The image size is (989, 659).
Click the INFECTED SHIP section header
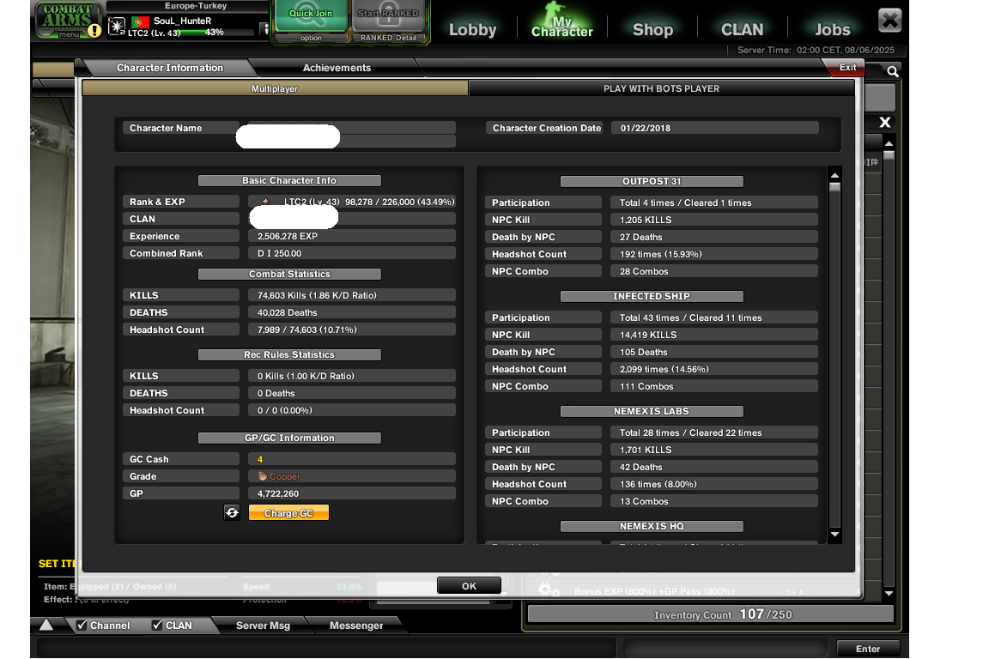click(x=652, y=296)
